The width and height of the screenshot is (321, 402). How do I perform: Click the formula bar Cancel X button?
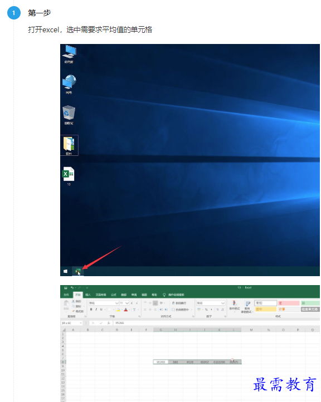click(x=93, y=323)
